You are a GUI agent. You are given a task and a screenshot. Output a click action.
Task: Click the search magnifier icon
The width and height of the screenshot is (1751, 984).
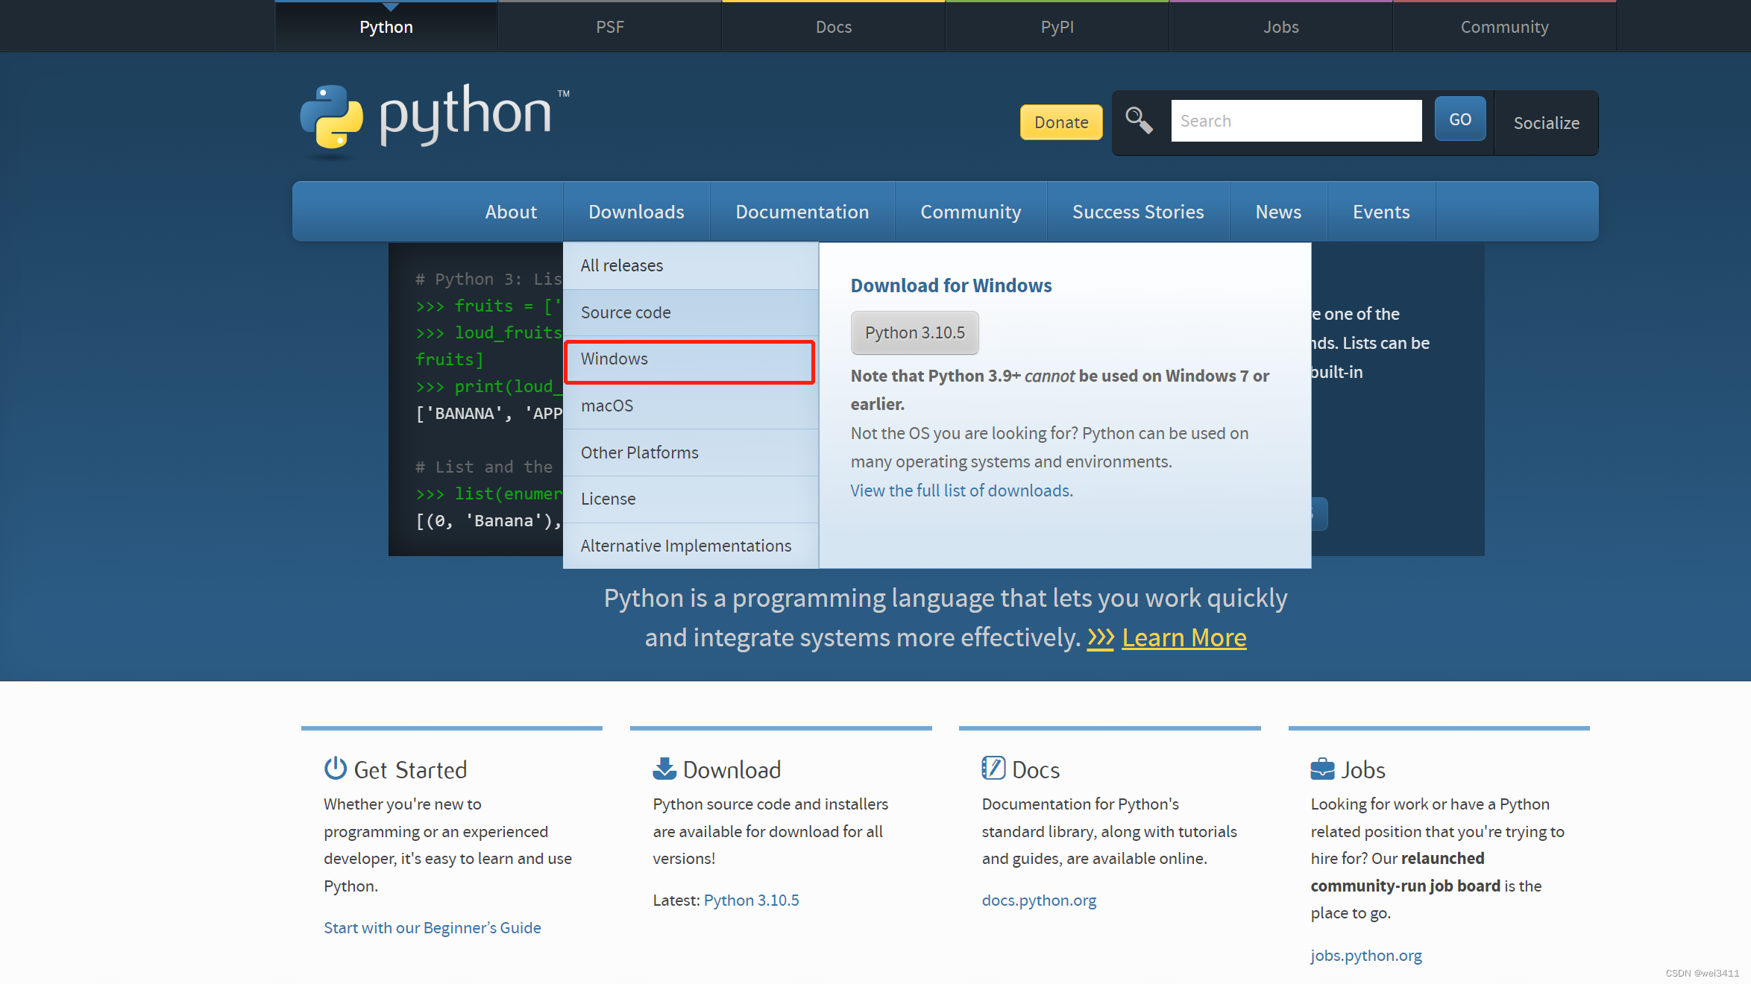pos(1138,120)
